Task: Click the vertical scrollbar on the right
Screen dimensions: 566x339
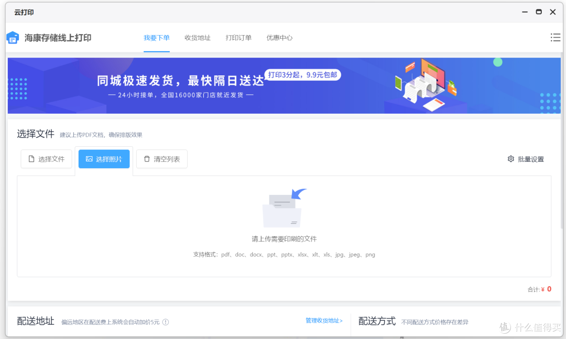Action: (562, 141)
